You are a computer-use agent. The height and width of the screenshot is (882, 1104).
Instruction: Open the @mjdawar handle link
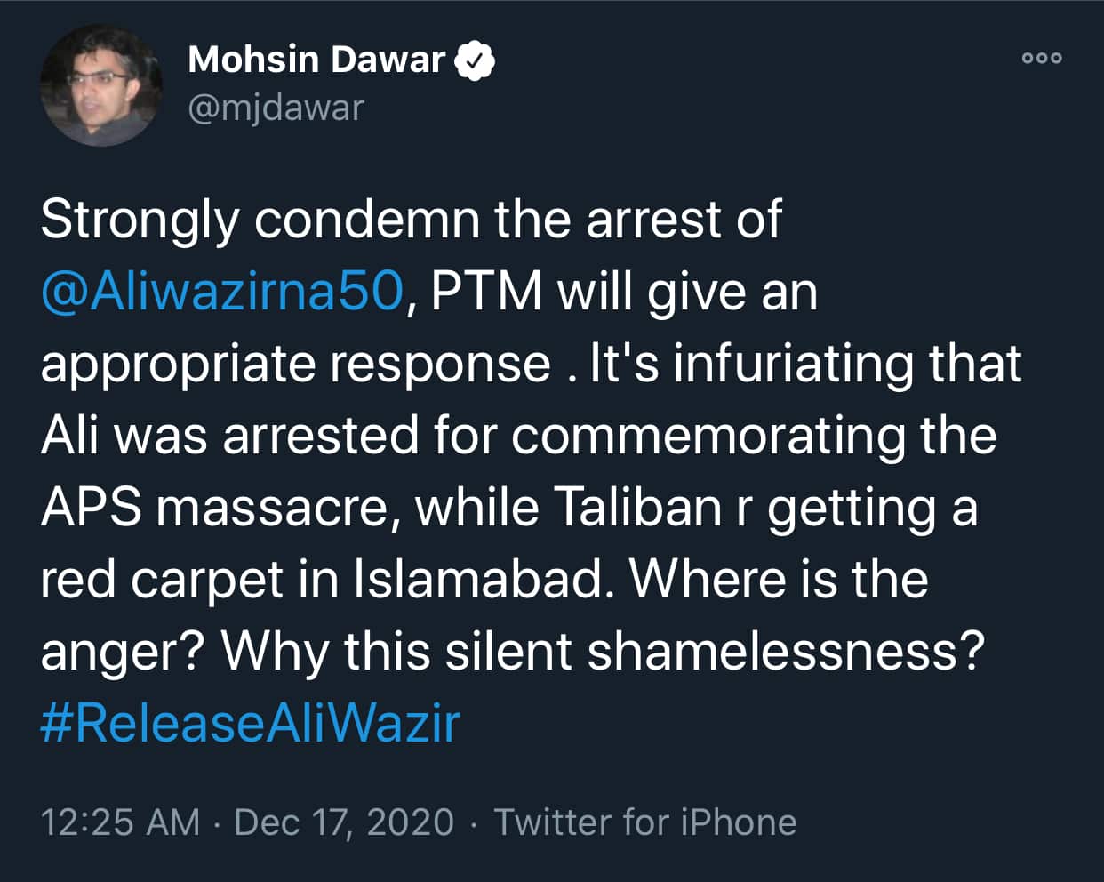pyautogui.click(x=276, y=108)
